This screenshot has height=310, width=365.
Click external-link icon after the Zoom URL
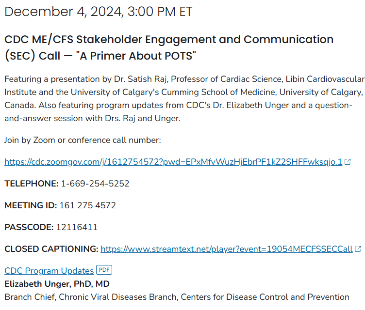[x=348, y=162]
